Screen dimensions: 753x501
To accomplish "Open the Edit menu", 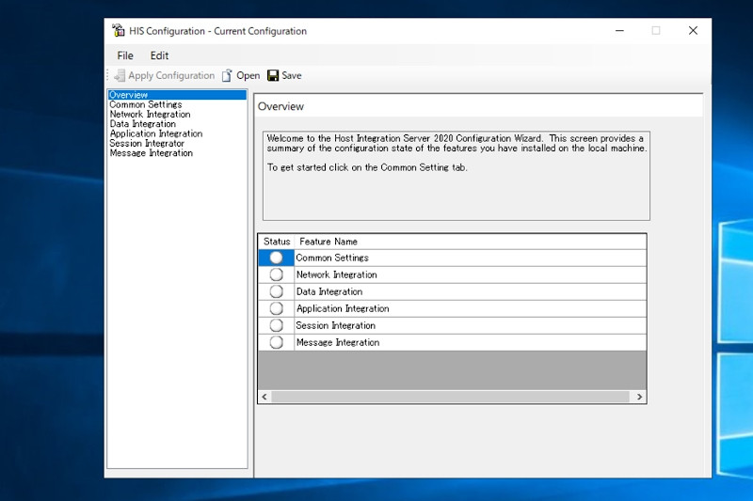I will [159, 55].
